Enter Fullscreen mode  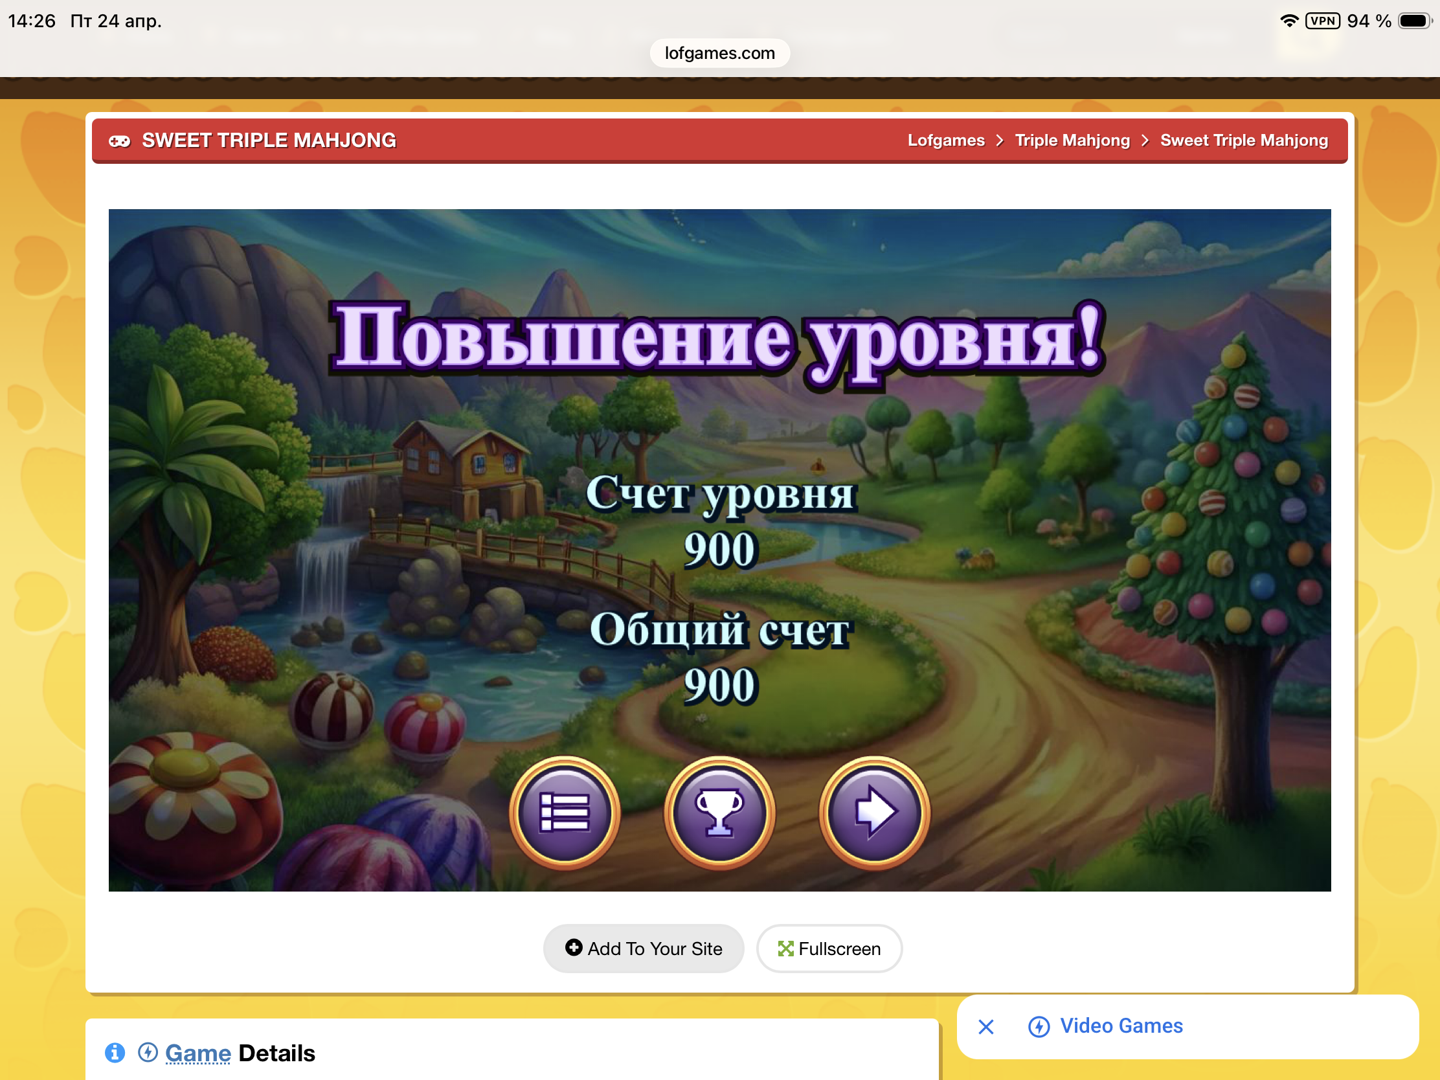click(x=829, y=949)
